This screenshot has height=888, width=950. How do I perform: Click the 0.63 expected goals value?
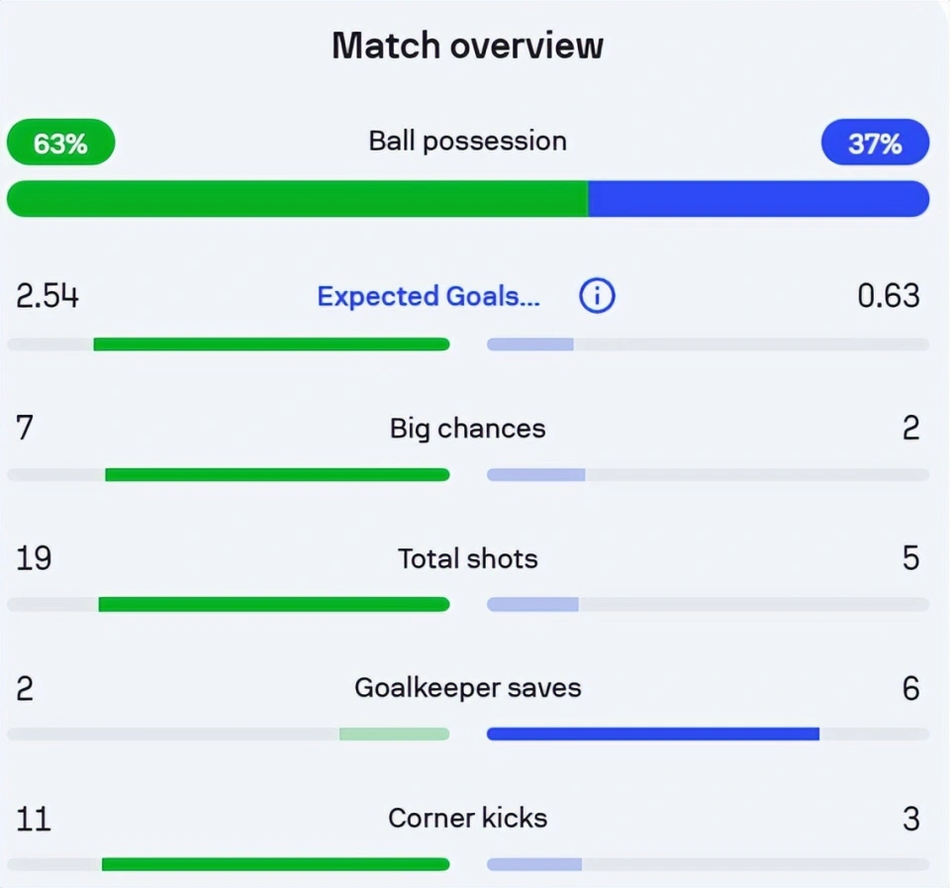pyautogui.click(x=889, y=296)
